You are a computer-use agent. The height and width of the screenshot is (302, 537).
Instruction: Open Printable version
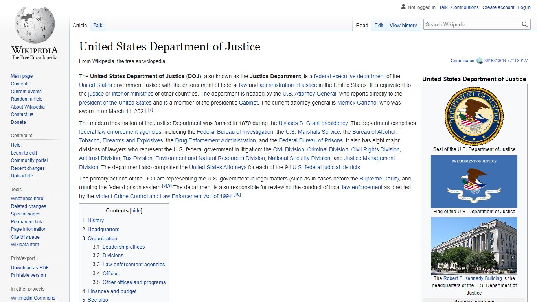click(x=28, y=275)
